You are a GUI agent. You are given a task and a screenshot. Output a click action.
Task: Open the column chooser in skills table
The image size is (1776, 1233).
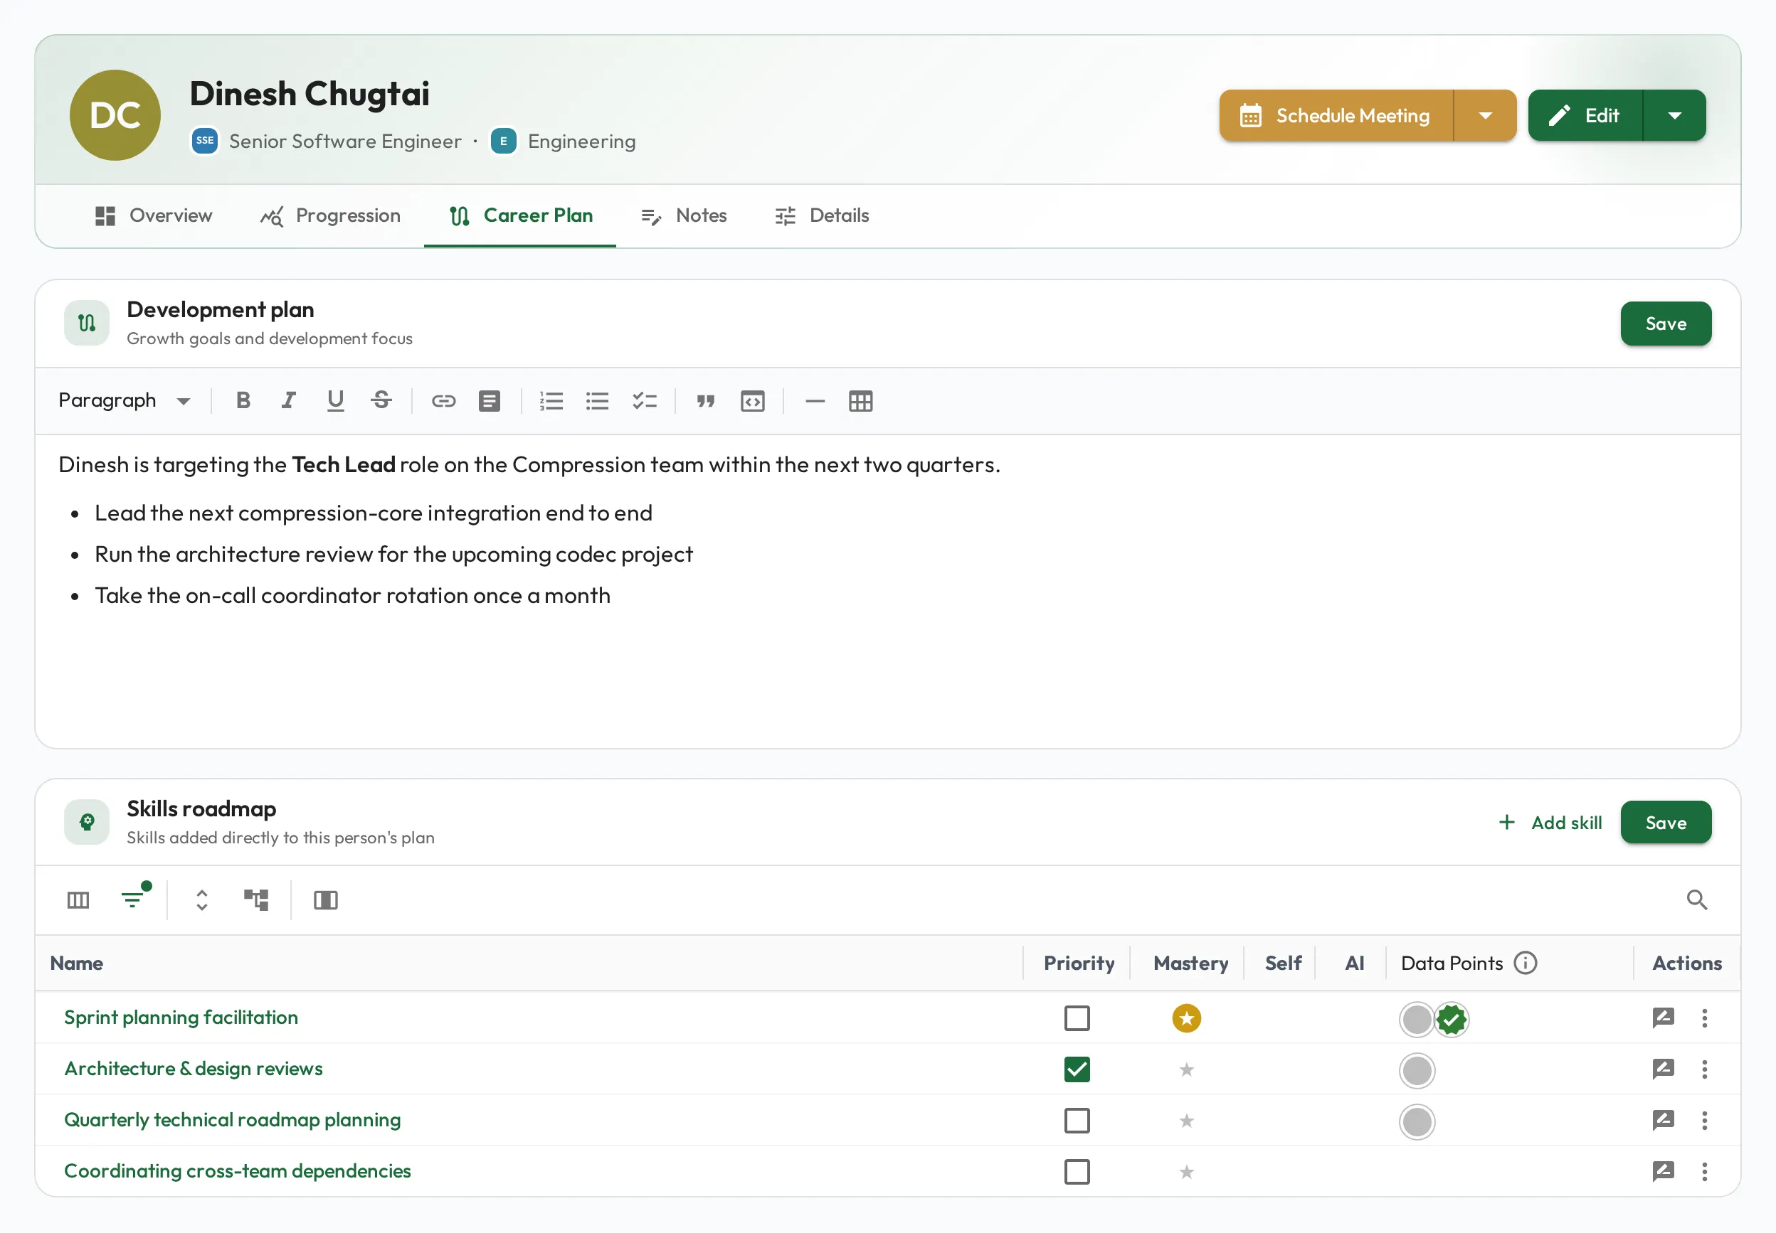point(78,900)
